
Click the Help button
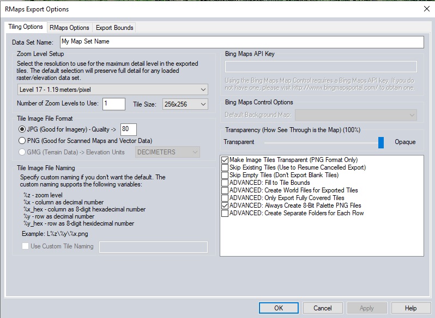410,308
